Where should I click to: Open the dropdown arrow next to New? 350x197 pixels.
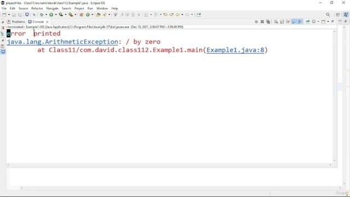tap(9, 15)
